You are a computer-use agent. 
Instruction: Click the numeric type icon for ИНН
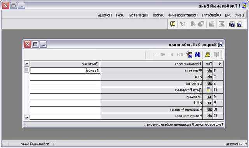(x=210, y=103)
